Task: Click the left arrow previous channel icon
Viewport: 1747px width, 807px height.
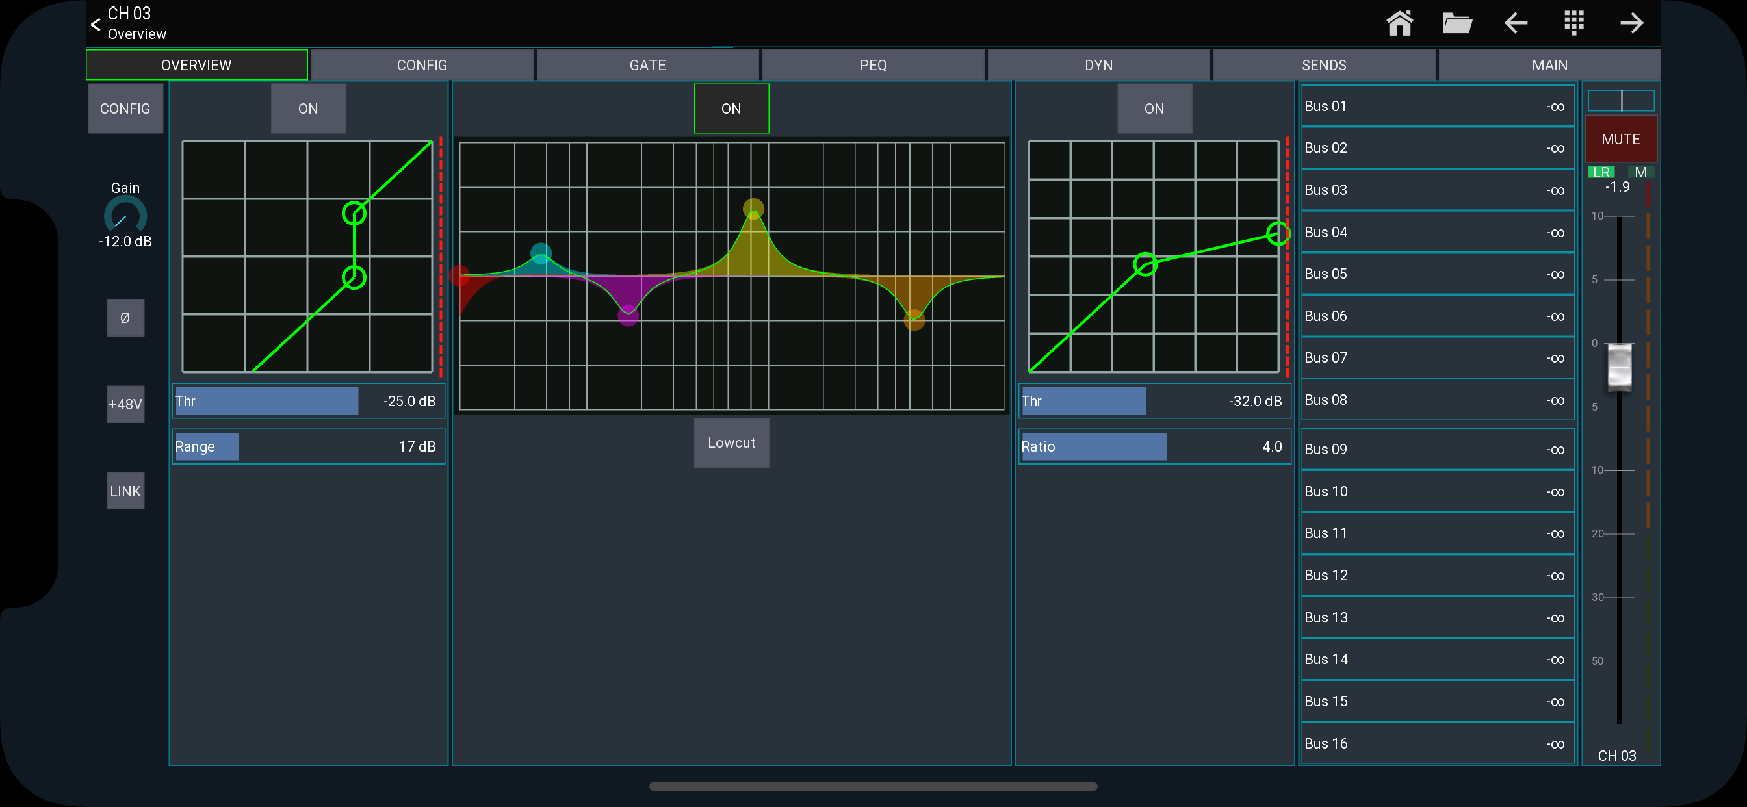Action: [1516, 23]
